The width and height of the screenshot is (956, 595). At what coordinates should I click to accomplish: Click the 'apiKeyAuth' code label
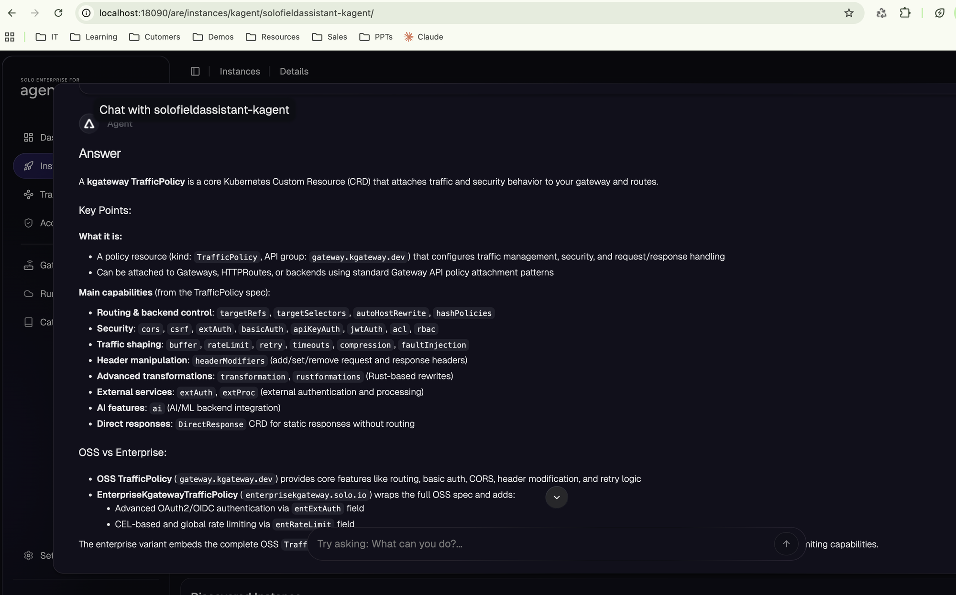316,329
